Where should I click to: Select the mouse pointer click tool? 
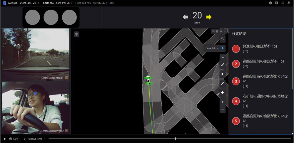pos(223,74)
